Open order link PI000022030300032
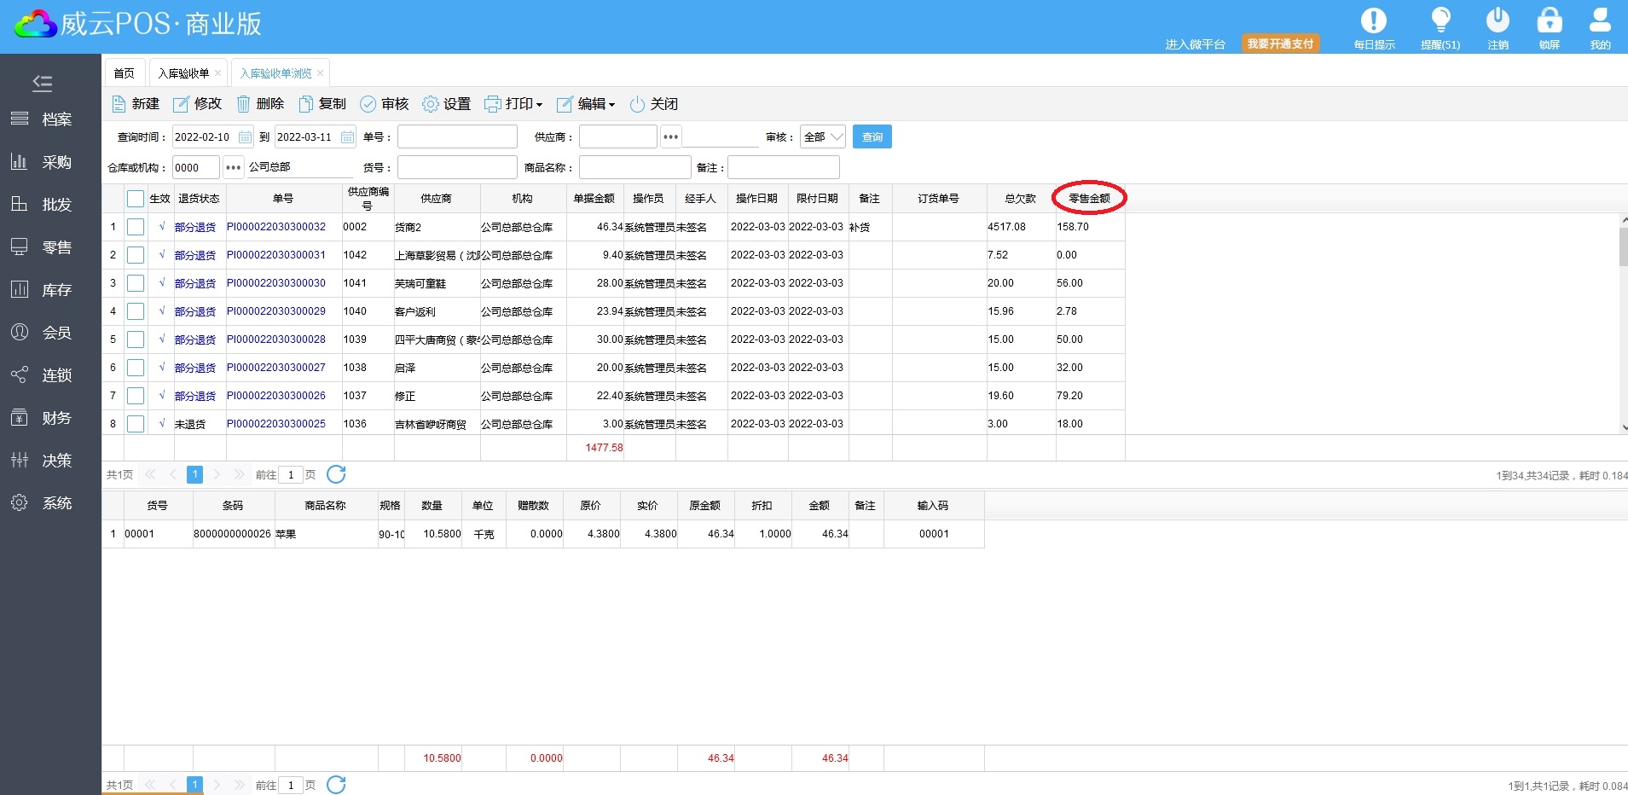The width and height of the screenshot is (1628, 795). click(276, 227)
